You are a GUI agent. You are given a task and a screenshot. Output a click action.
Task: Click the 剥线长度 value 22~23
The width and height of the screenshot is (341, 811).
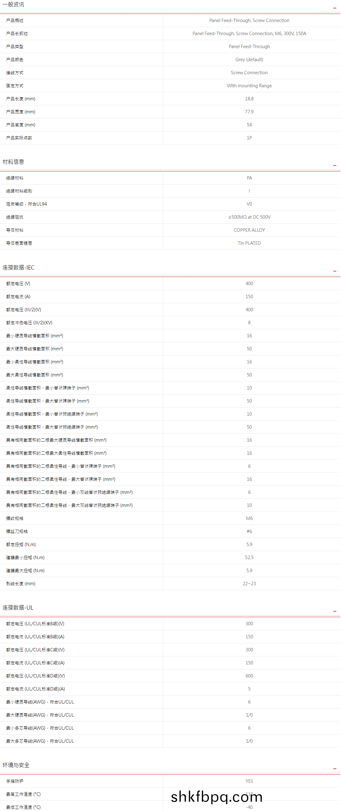[249, 584]
